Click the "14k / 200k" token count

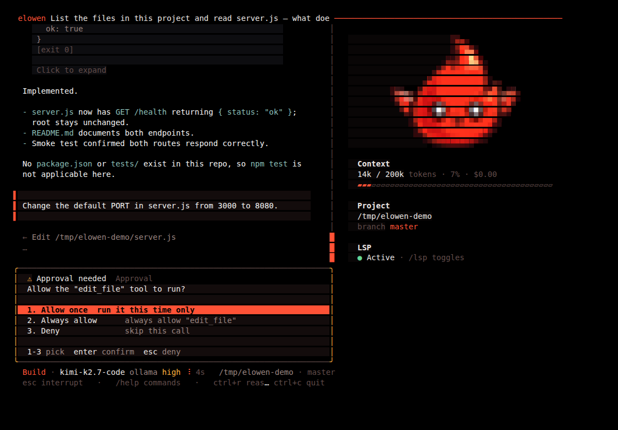(381, 174)
